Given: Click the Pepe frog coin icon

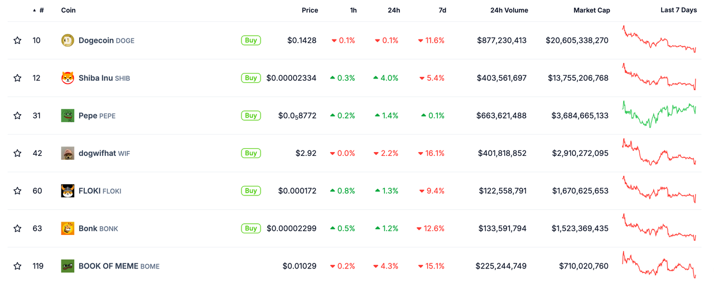Looking at the screenshot, I should [67, 115].
